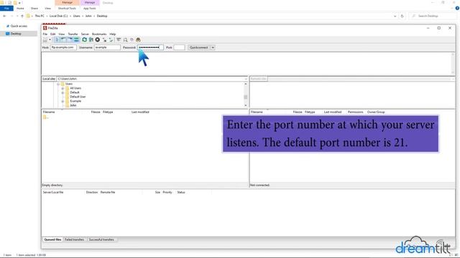Toggle the transfer queue display

point(77,40)
